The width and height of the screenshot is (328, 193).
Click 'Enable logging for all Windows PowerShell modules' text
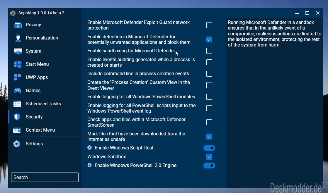(141, 96)
